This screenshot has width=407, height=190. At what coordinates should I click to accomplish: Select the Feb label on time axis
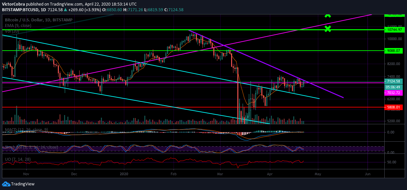174,173
